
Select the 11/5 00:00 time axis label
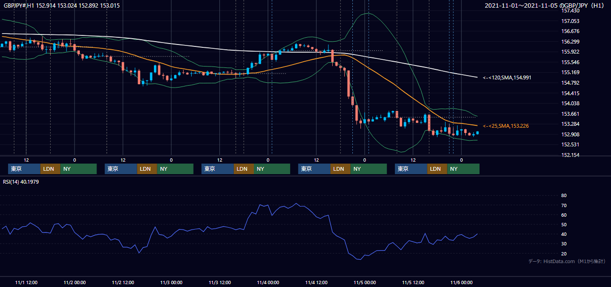coord(365,283)
